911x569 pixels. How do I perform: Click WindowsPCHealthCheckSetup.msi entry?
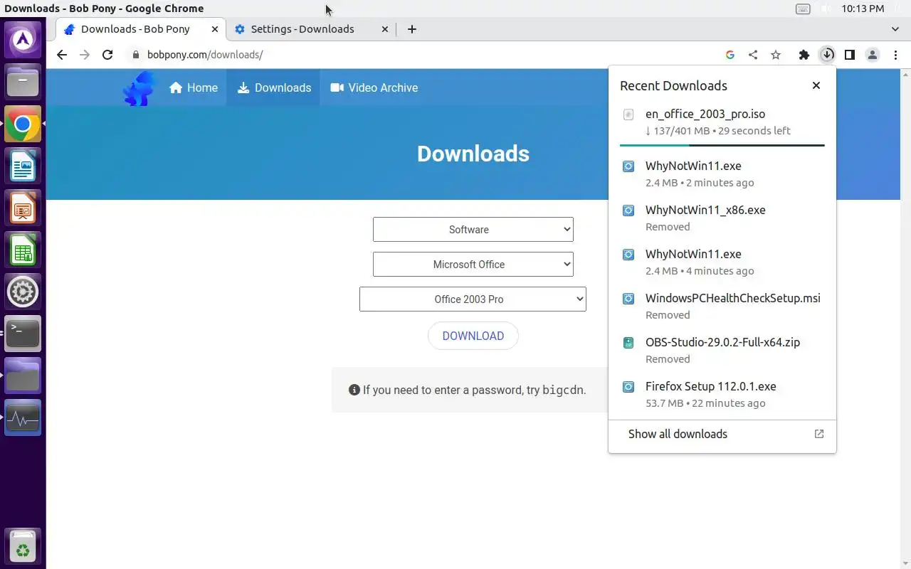(722, 307)
